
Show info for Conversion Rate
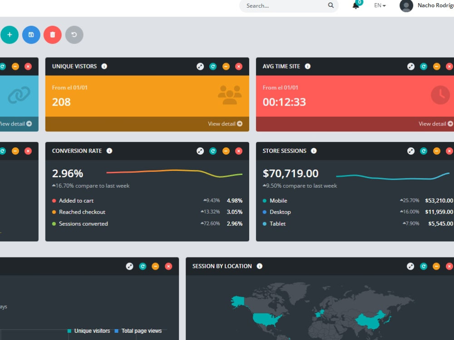click(109, 151)
